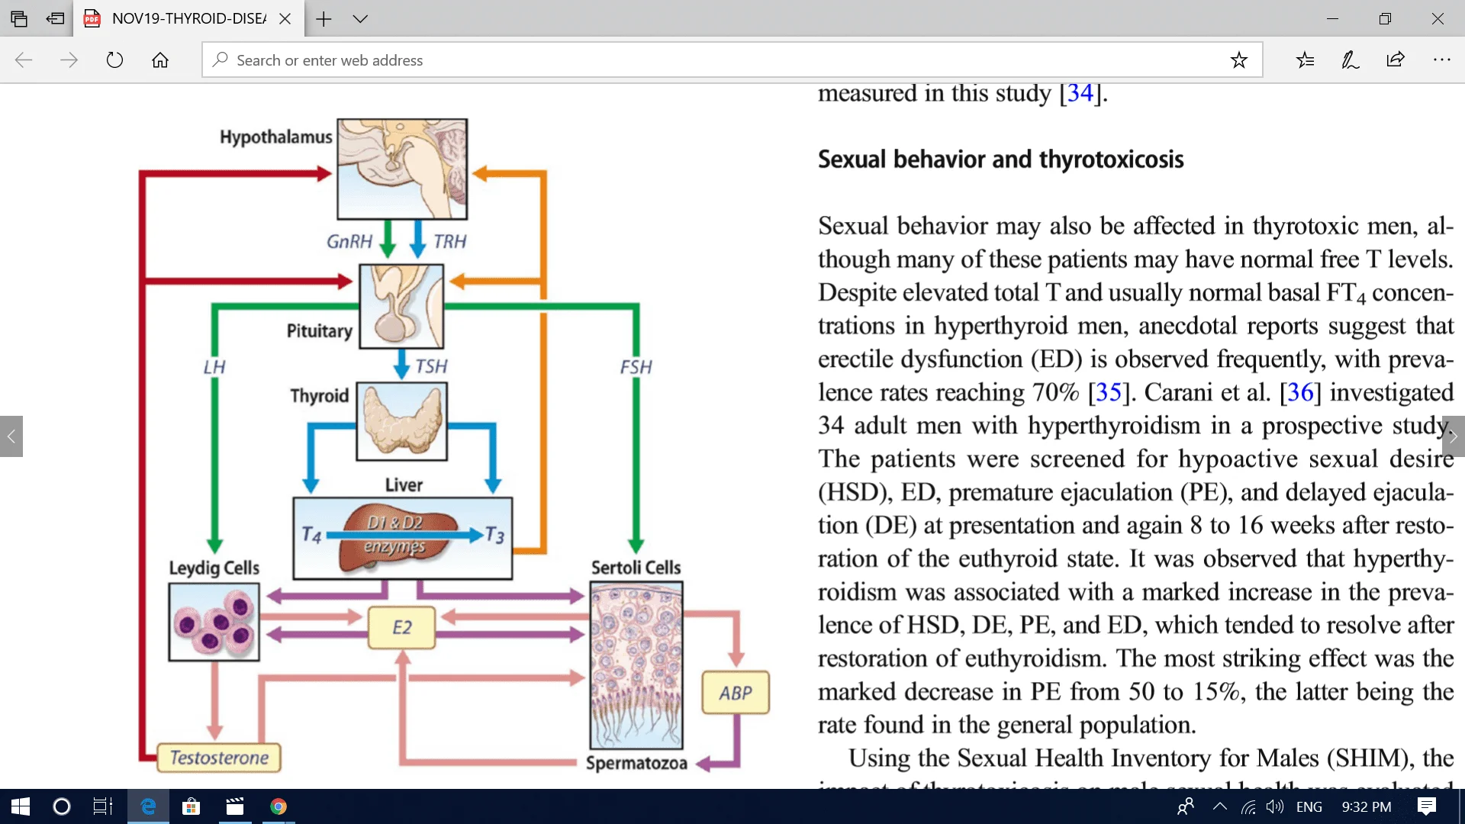Click the Pituitary label
Screen dimensions: 1465x824
[x=319, y=331]
